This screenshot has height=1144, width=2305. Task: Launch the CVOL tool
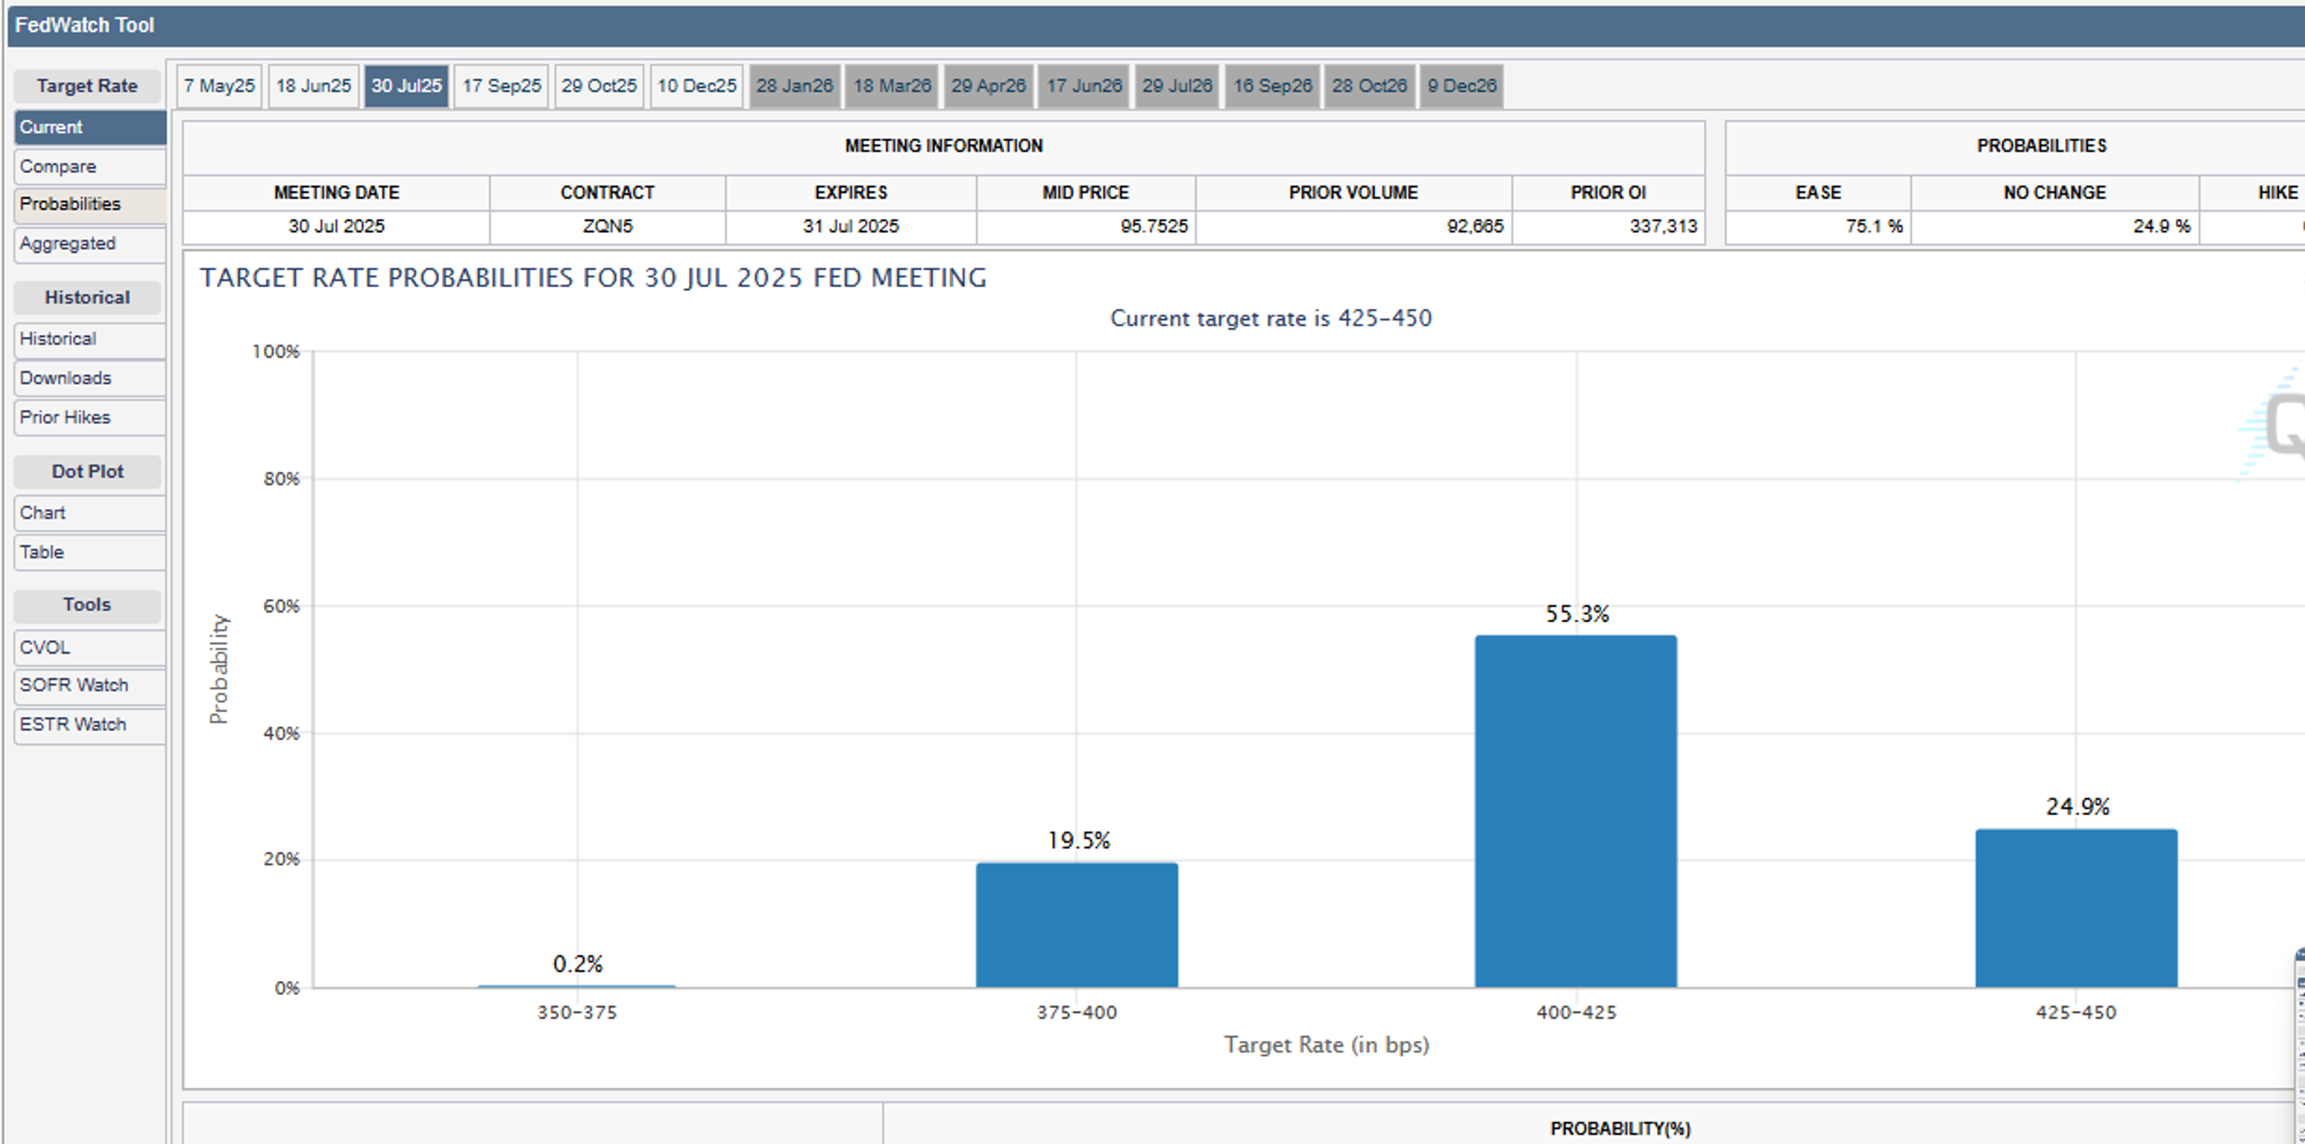[89, 648]
